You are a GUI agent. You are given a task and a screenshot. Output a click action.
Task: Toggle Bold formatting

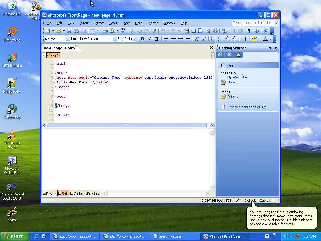point(143,39)
